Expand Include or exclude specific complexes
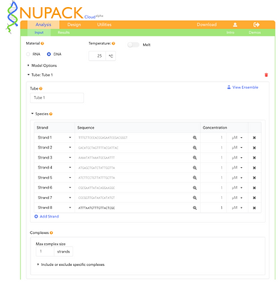The height and width of the screenshot is (283, 279). point(71,265)
